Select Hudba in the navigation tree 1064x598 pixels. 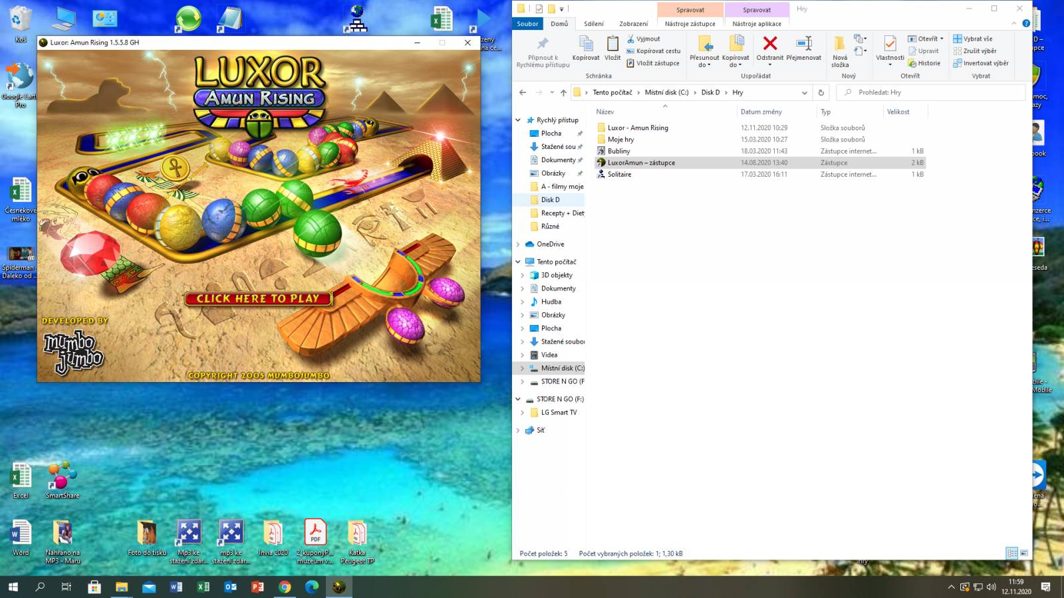pyautogui.click(x=551, y=302)
